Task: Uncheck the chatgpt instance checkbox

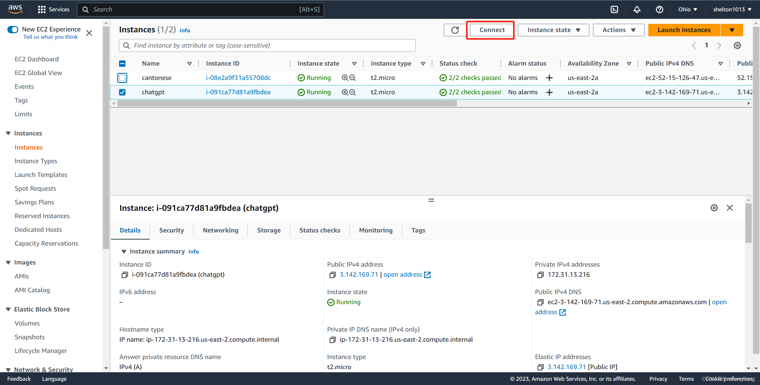Action: (x=122, y=92)
